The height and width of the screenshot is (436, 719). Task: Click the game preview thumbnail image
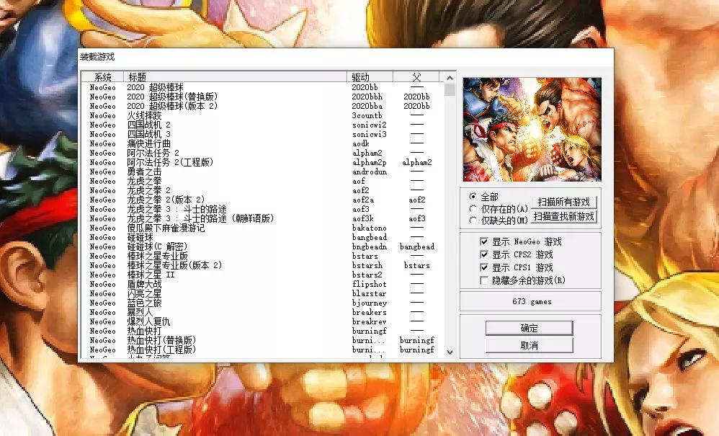532,129
